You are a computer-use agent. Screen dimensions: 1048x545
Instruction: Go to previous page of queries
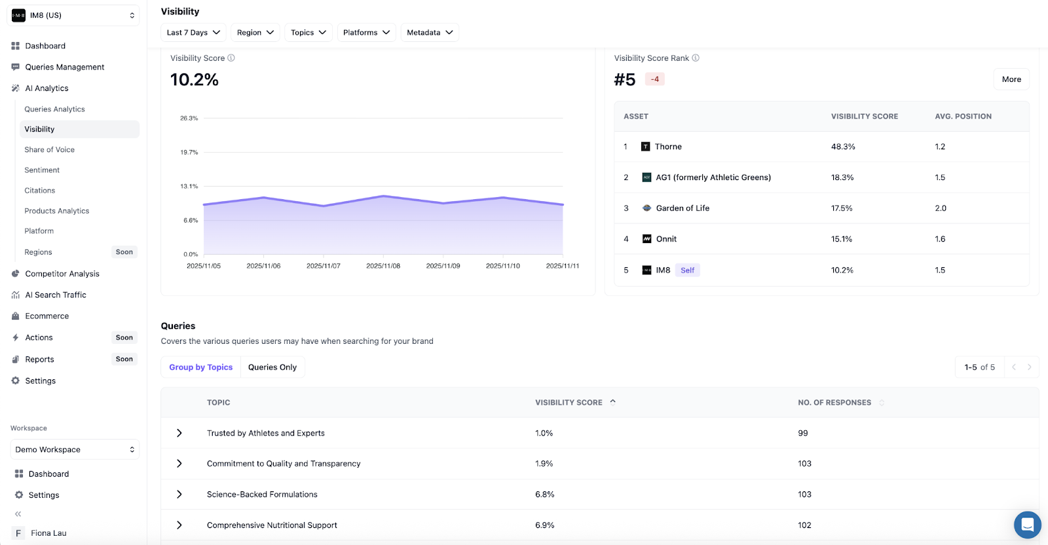point(1014,367)
